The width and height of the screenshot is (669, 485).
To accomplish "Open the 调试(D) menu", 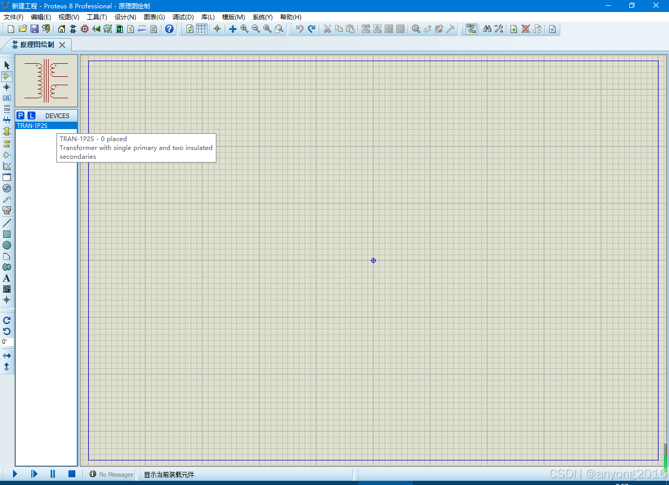I will [183, 17].
